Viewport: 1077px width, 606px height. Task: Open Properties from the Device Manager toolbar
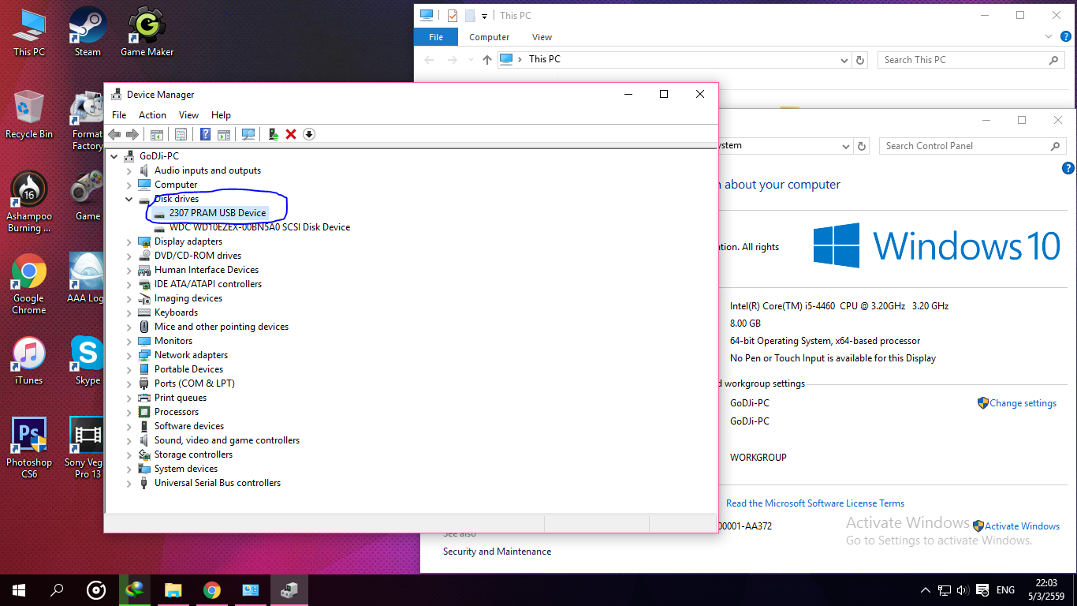pos(181,134)
